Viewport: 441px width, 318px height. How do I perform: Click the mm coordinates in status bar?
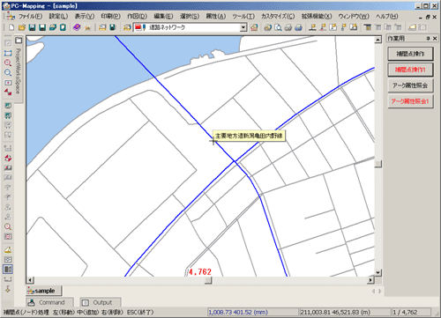point(238,312)
